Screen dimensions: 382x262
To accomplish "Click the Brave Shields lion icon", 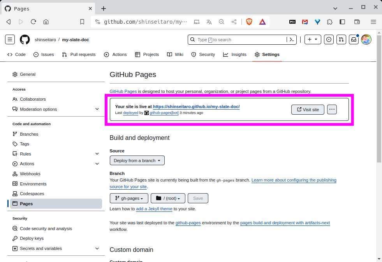I will (x=249, y=22).
